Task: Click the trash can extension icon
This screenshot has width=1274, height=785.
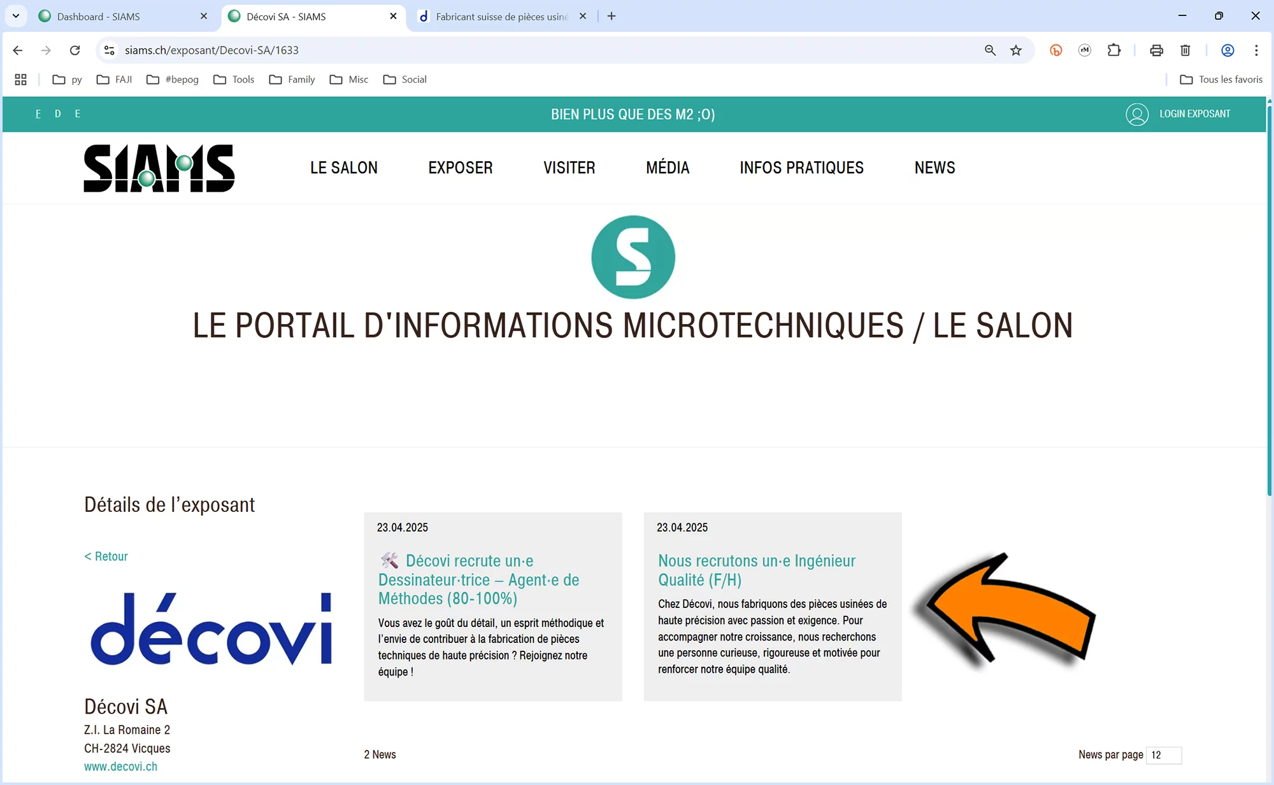Action: pyautogui.click(x=1185, y=50)
